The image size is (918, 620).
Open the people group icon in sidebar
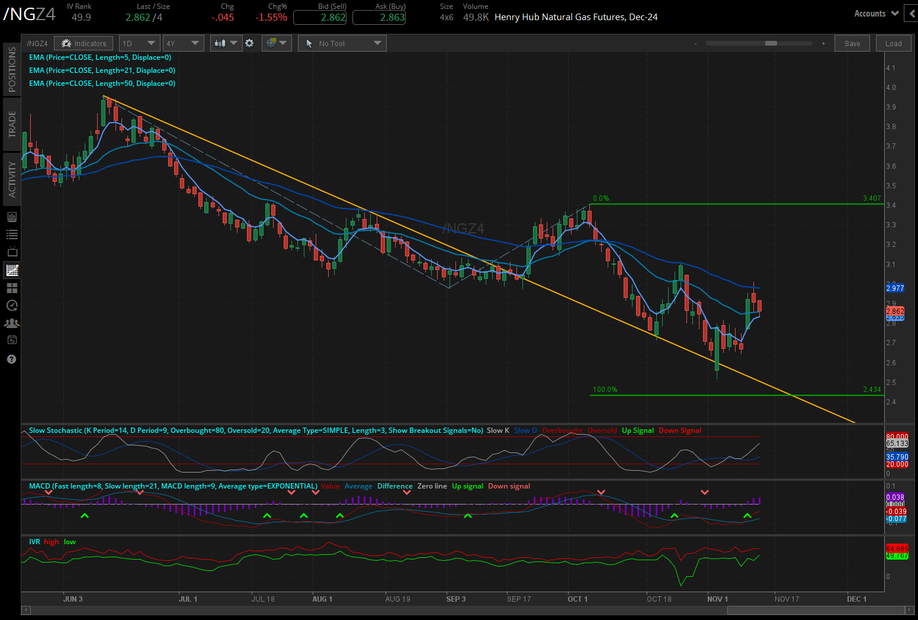pyautogui.click(x=12, y=323)
